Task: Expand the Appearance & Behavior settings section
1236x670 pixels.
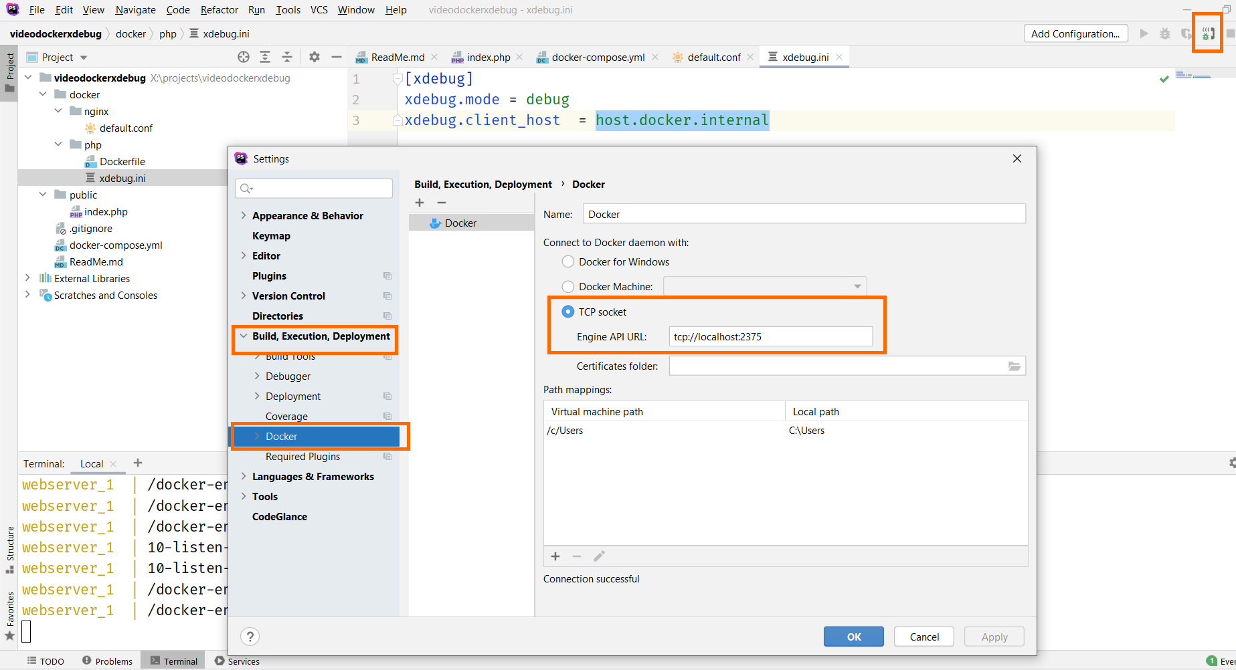Action: [x=244, y=215]
